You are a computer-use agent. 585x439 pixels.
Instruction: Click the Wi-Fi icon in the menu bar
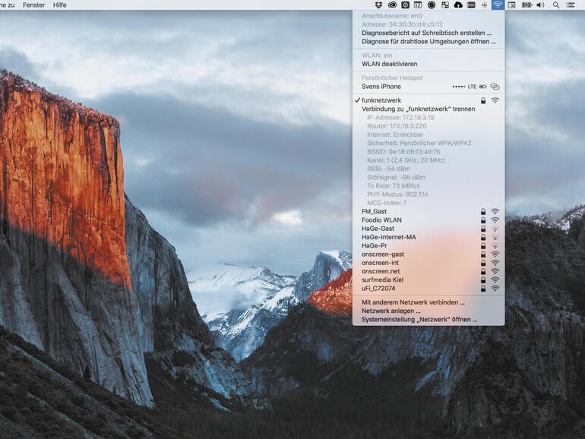tap(498, 5)
